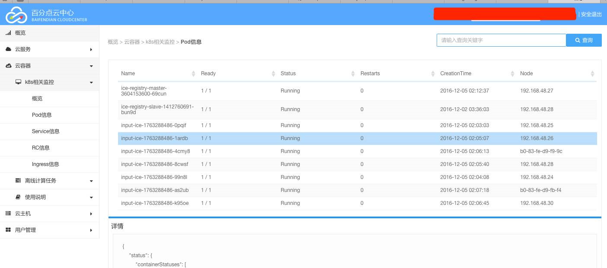This screenshot has height=268, width=607.
Task: Expand the 用户管理 submenu arrow
Action: click(91, 230)
